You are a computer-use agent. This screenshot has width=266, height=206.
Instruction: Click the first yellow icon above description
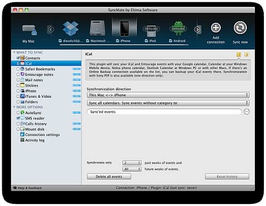(239, 55)
